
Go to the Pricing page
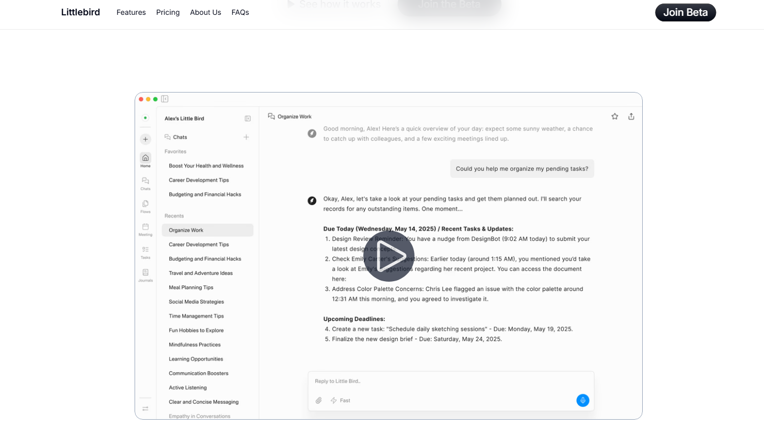click(168, 12)
